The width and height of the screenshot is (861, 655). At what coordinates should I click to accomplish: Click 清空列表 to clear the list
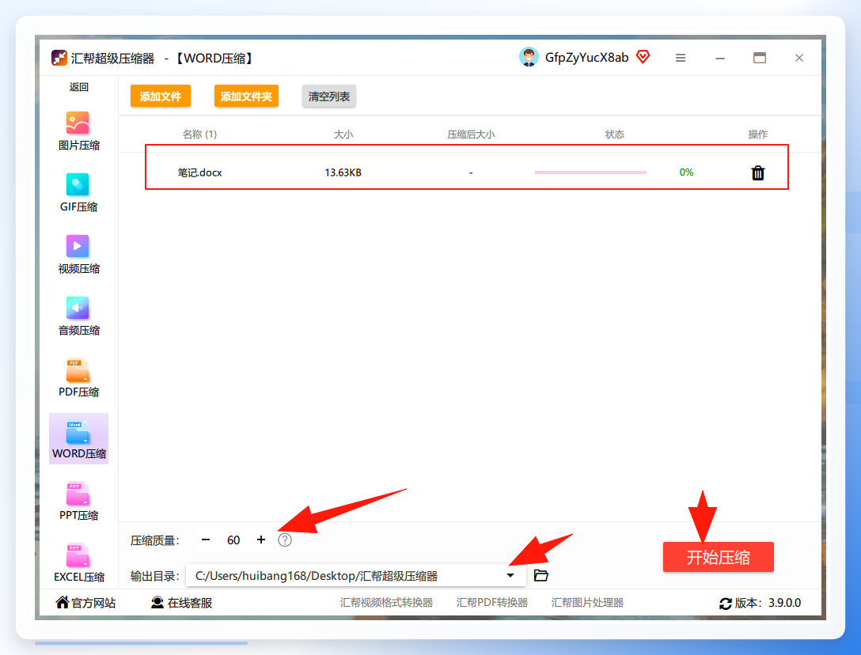point(329,96)
